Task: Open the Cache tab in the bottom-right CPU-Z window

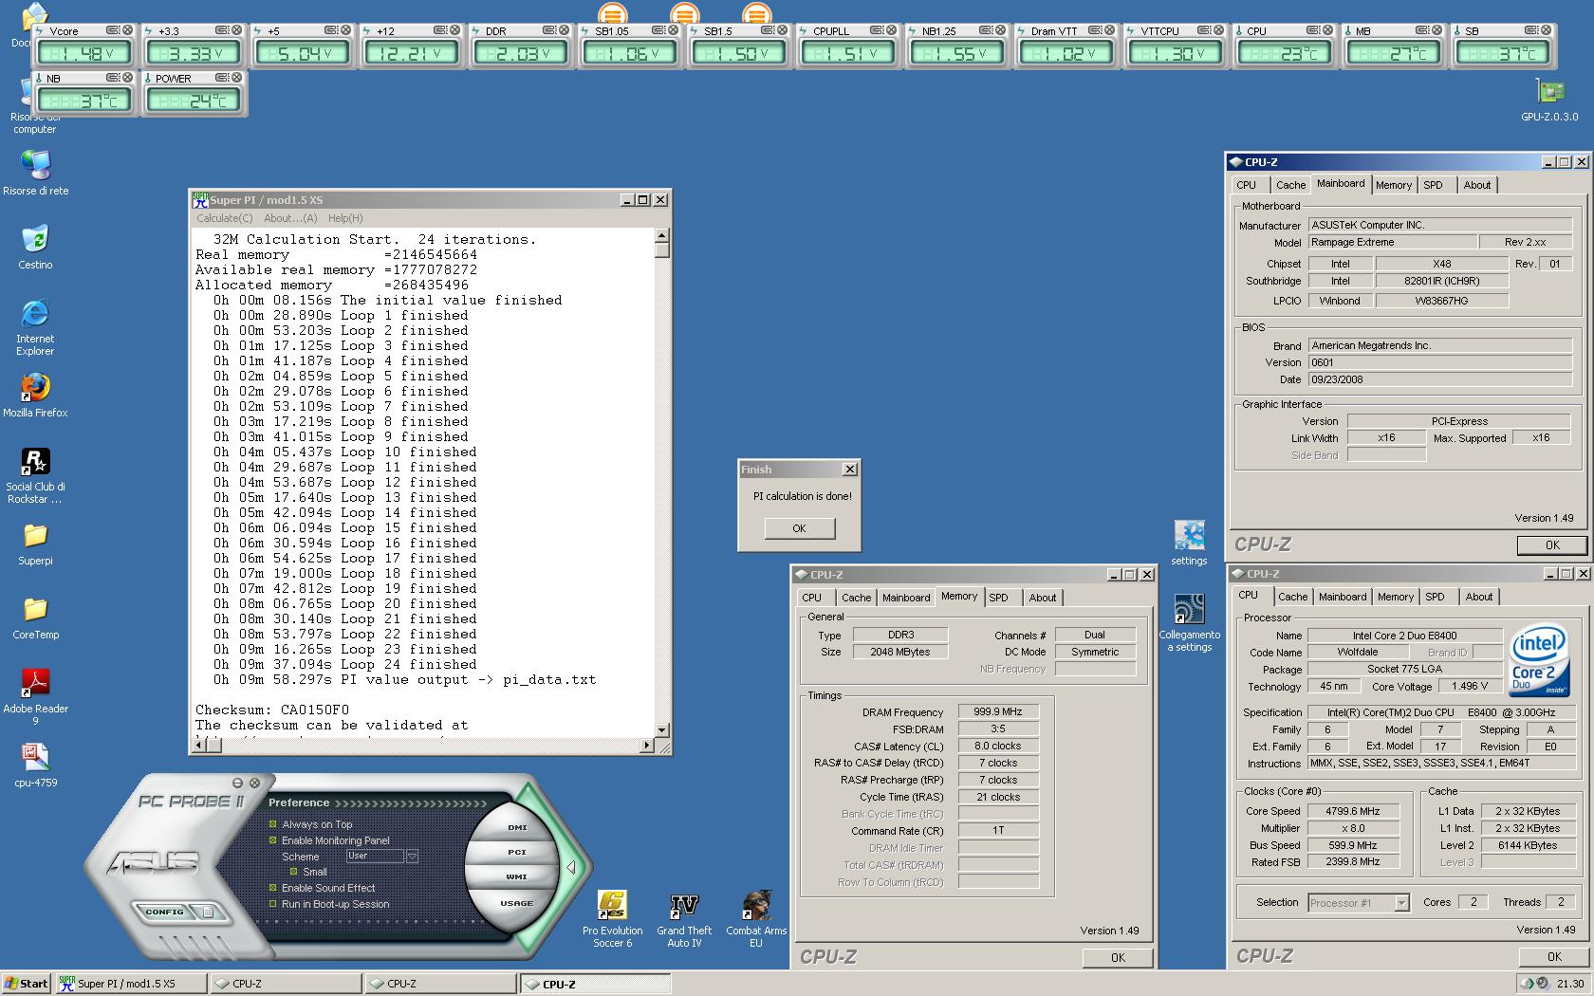Action: click(1292, 597)
